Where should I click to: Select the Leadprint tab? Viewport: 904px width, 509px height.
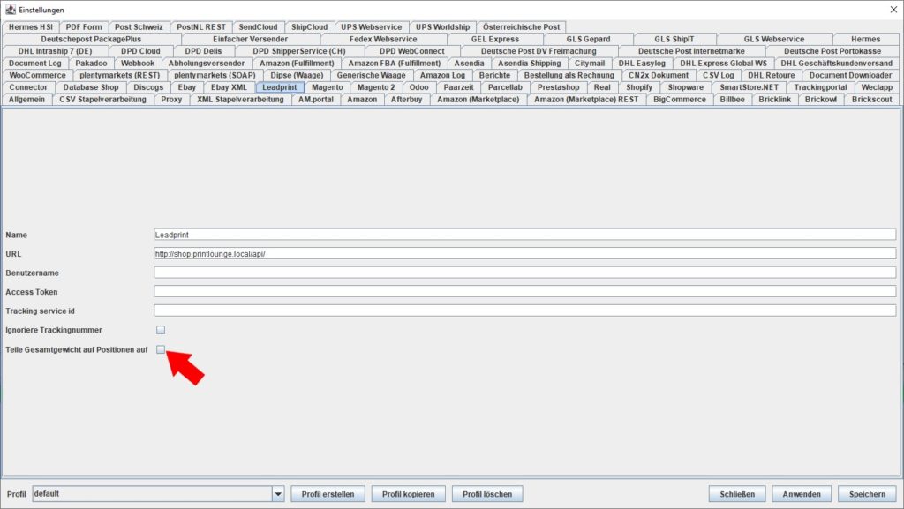tap(280, 87)
